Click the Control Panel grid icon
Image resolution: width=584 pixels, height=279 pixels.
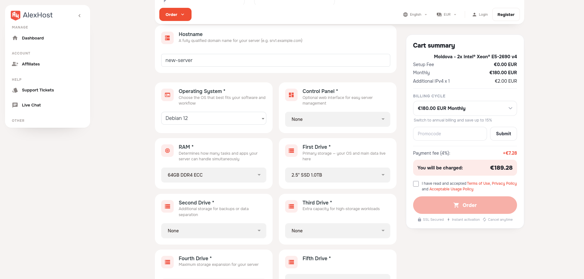291,95
